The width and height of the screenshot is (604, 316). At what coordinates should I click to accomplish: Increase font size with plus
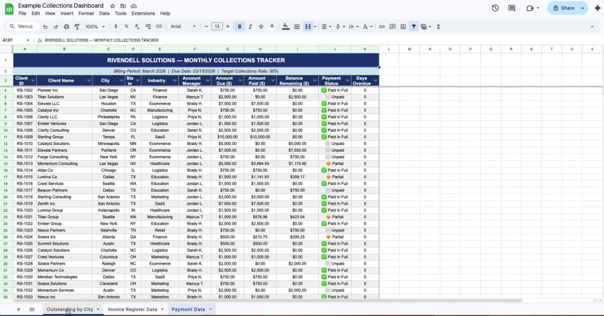point(228,27)
